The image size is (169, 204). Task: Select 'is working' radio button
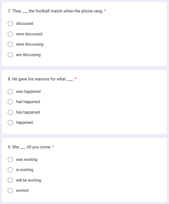(x=11, y=170)
